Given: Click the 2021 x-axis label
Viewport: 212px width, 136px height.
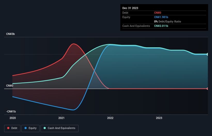Looking at the screenshot, I should [x=61, y=118].
